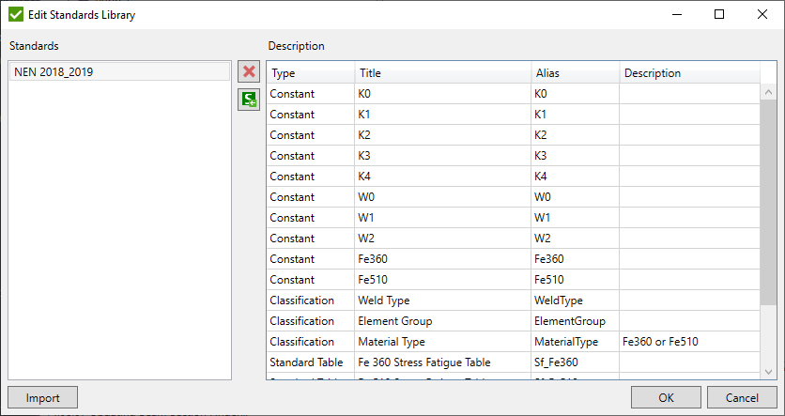Select the K0 constant row
Viewport: 785px width, 416px height.
[x=444, y=94]
